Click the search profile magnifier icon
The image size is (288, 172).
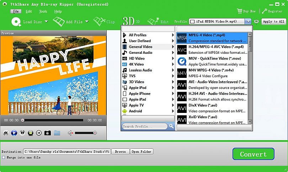pos(171,126)
